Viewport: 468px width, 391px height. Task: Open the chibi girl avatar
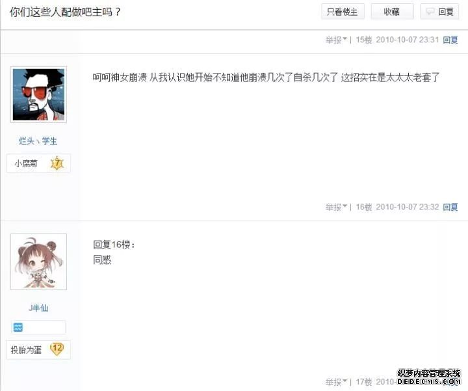point(38,262)
